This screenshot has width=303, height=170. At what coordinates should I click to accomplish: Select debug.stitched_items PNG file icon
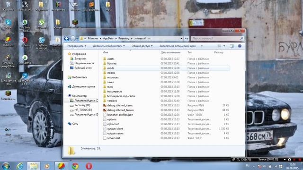pyautogui.click(x=105, y=105)
